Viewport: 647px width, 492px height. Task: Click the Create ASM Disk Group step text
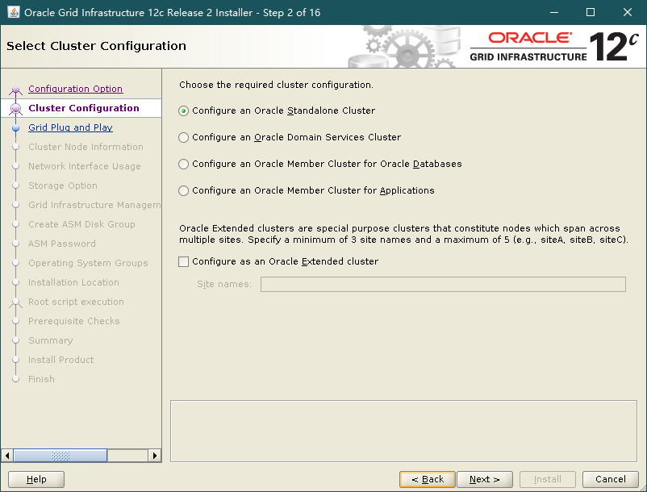(x=81, y=224)
